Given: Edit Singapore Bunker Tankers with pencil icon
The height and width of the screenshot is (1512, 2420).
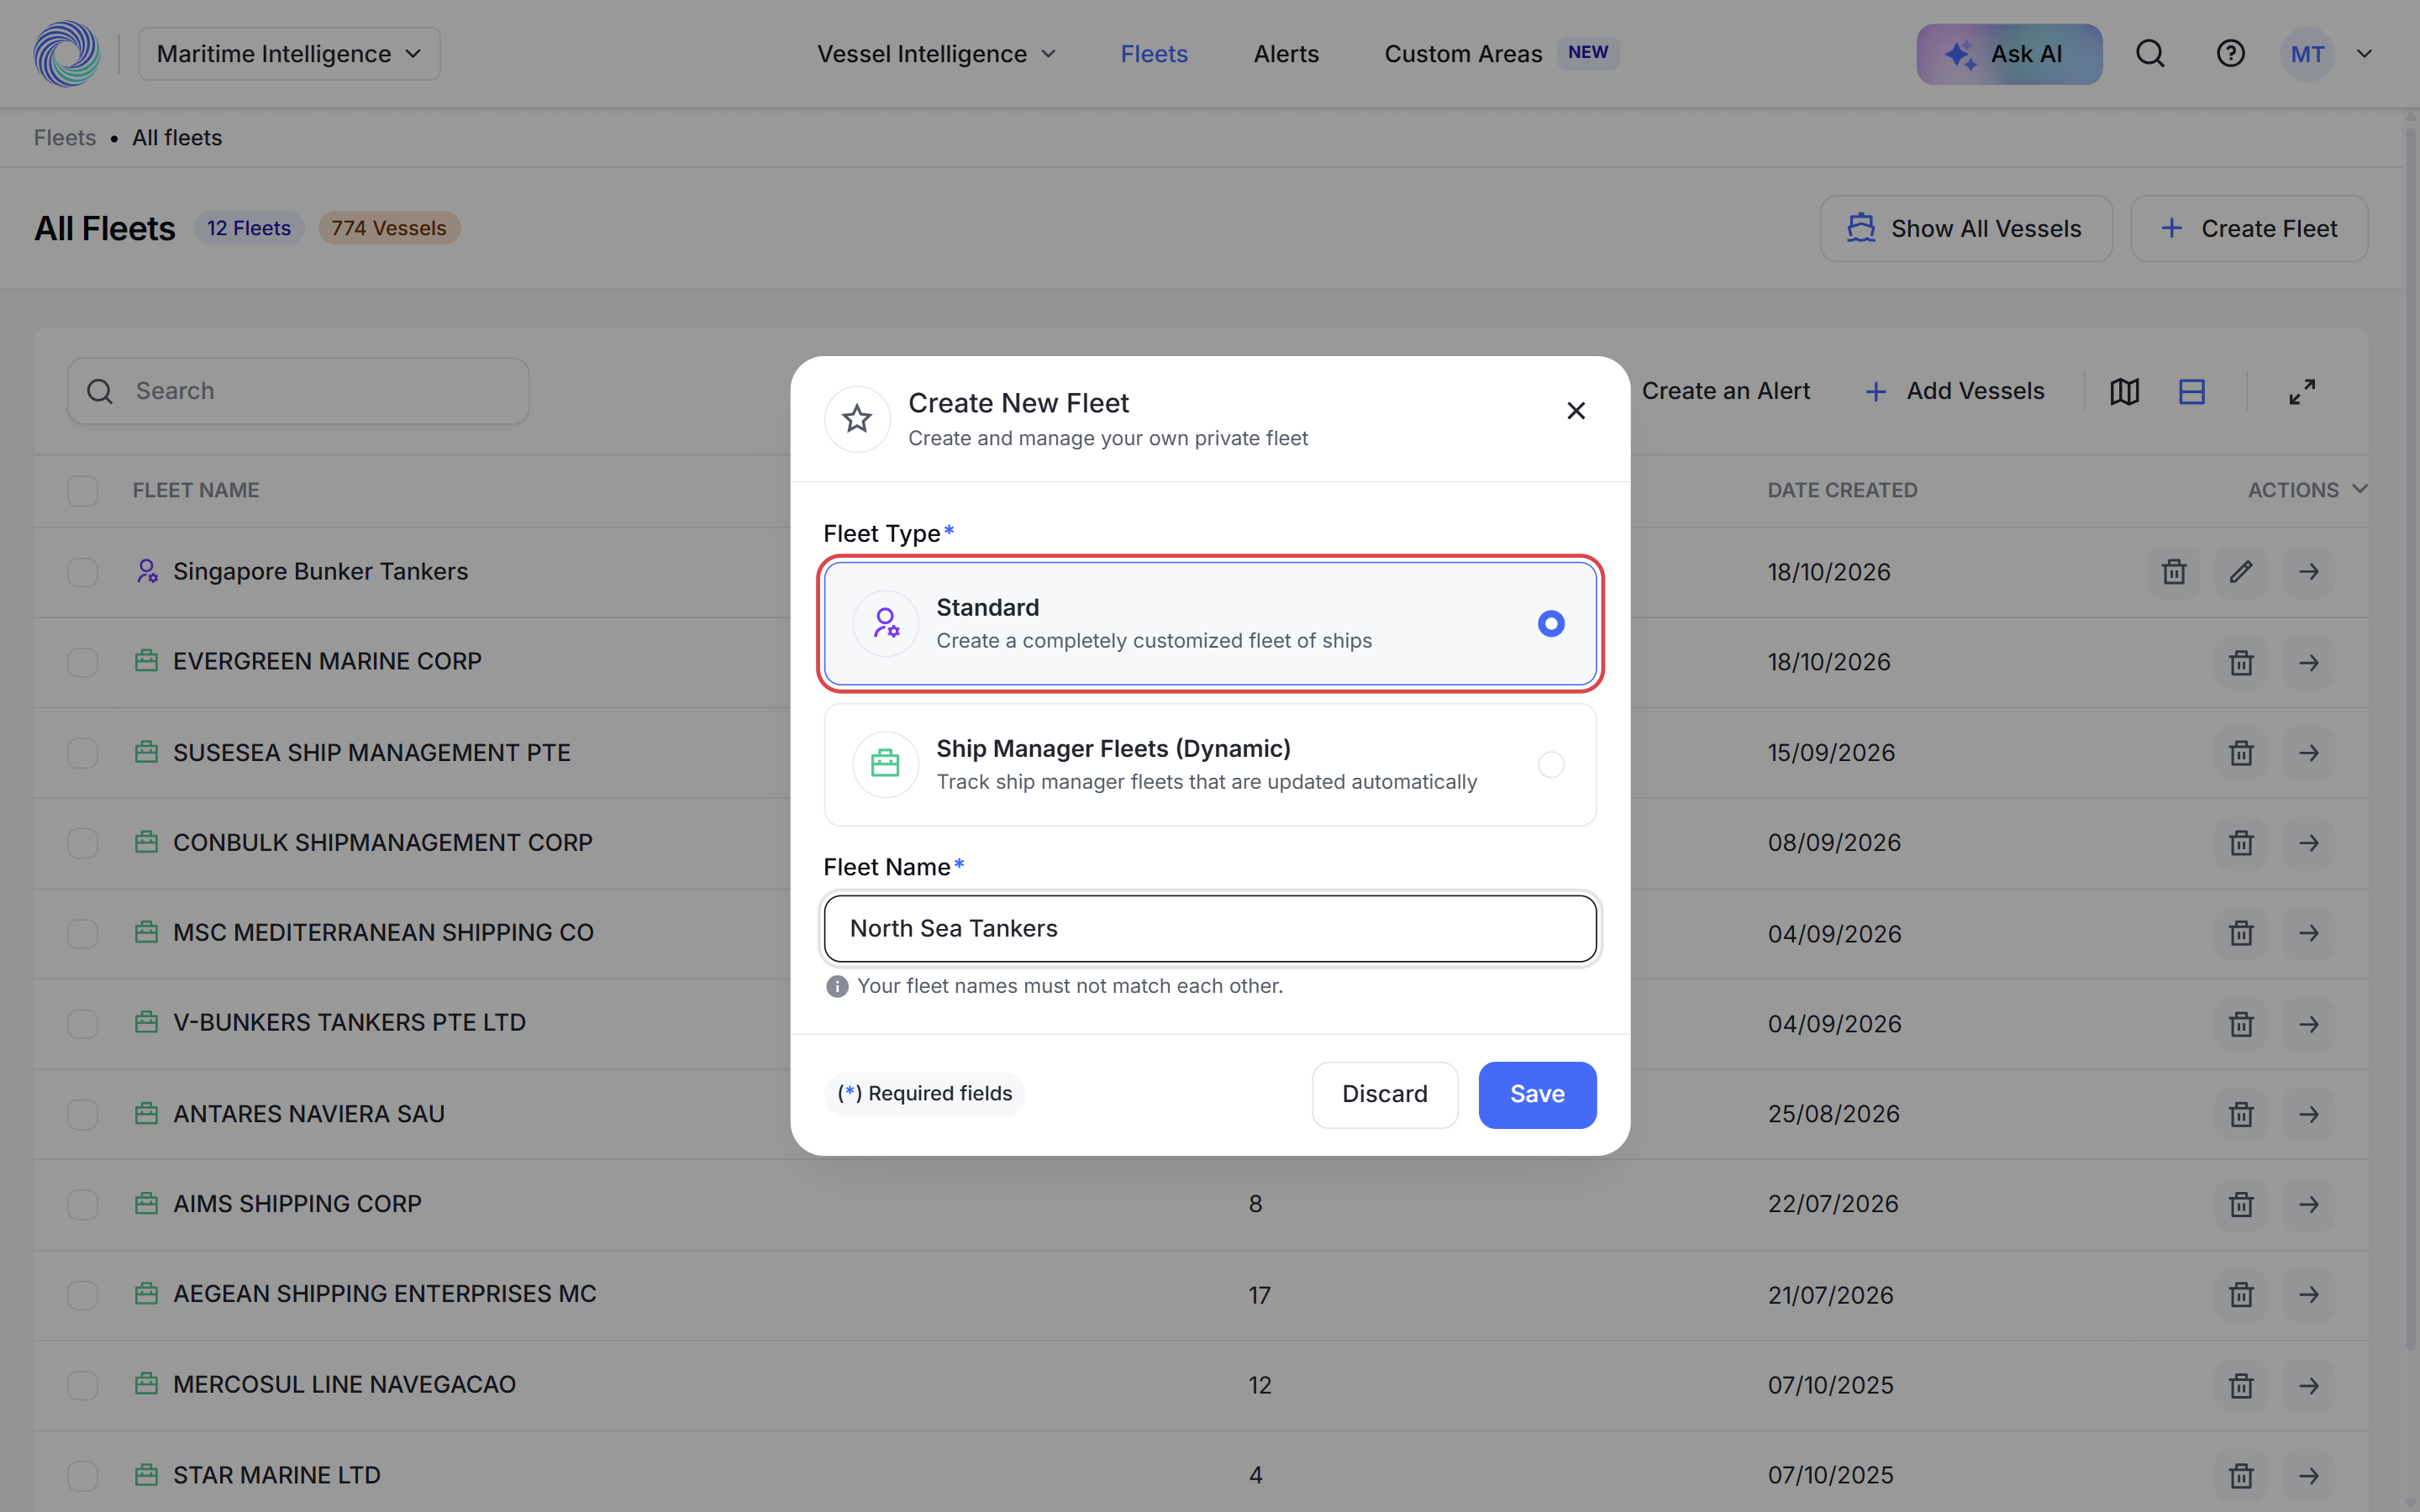Looking at the screenshot, I should point(2241,572).
